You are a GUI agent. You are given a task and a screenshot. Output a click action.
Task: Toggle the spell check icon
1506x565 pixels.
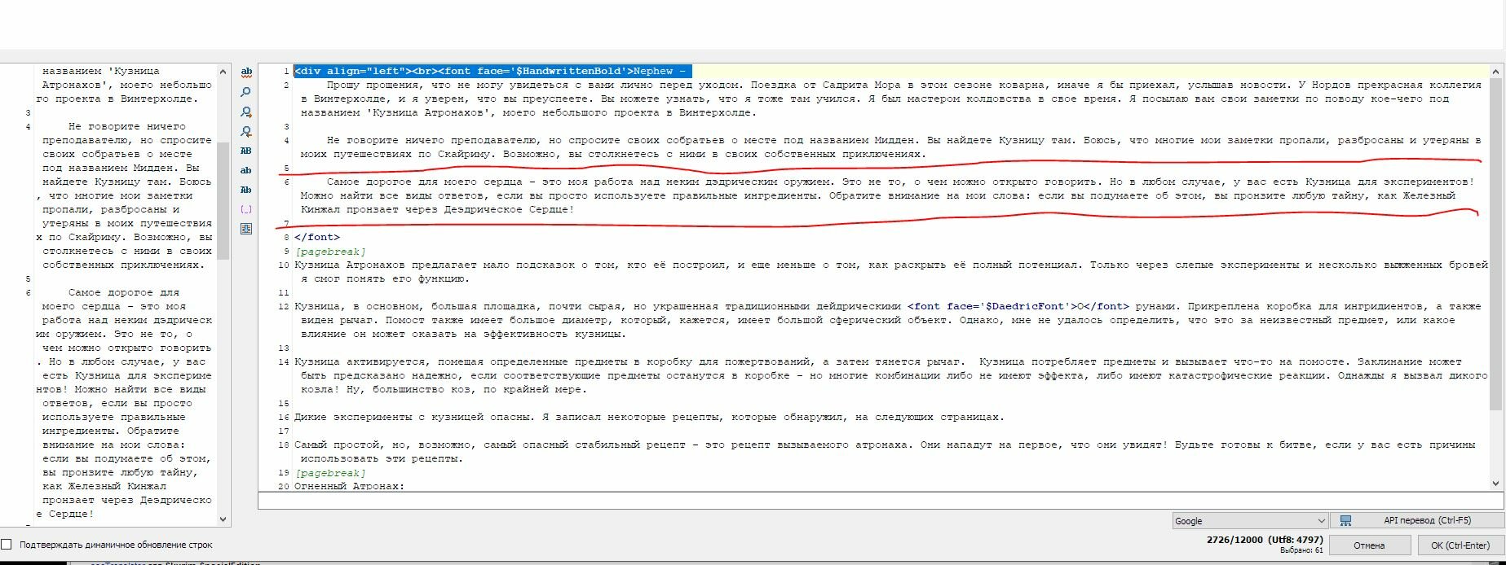tap(246, 72)
